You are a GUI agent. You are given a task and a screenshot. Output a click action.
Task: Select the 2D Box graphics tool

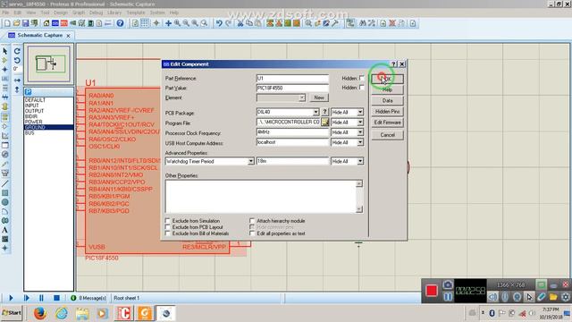point(4,193)
